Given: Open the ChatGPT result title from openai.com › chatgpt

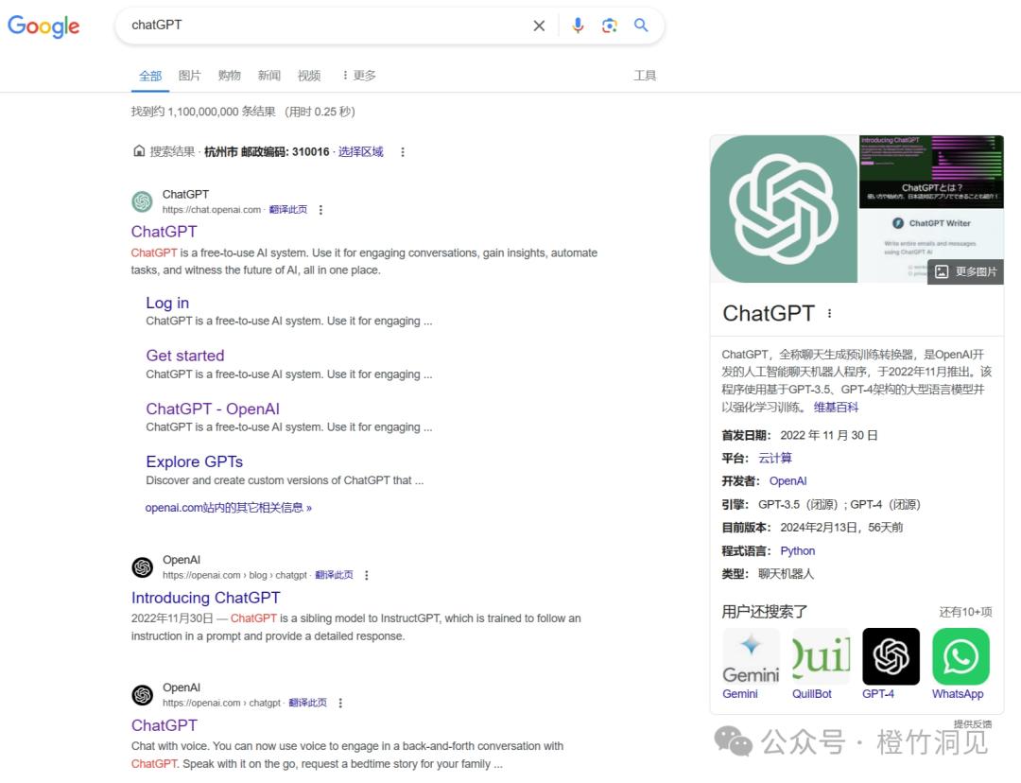Looking at the screenshot, I should [x=164, y=725].
